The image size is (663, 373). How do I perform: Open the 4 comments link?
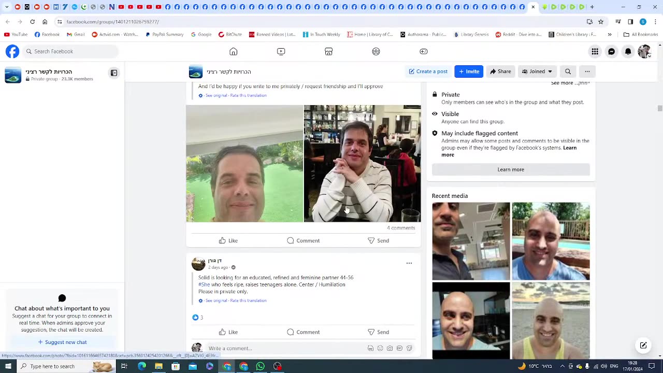(401, 228)
